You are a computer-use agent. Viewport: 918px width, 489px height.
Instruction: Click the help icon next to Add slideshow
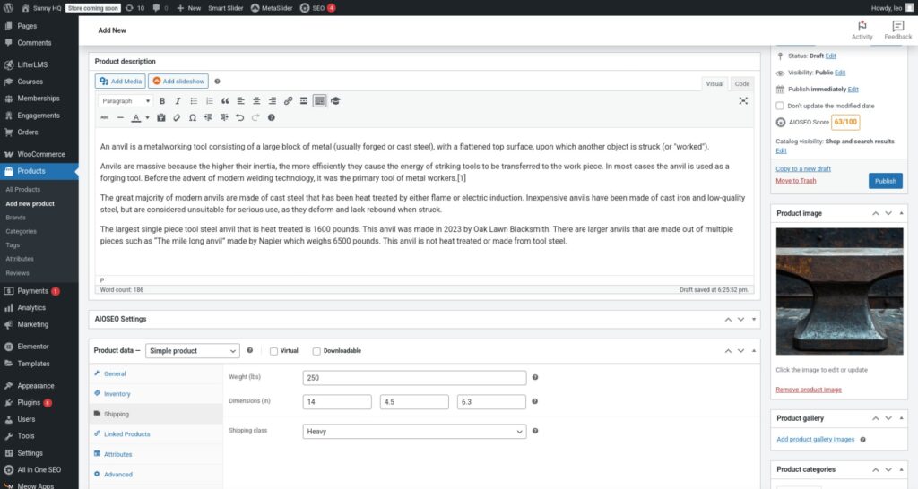[217, 81]
